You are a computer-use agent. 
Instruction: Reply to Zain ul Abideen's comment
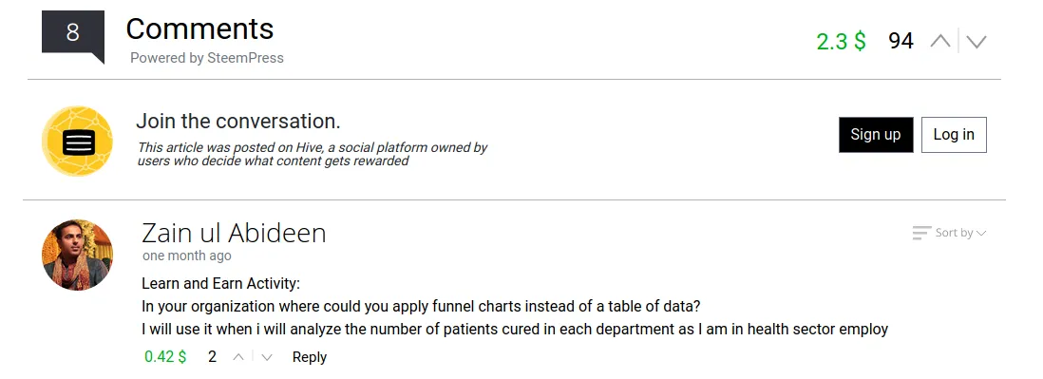tap(310, 357)
